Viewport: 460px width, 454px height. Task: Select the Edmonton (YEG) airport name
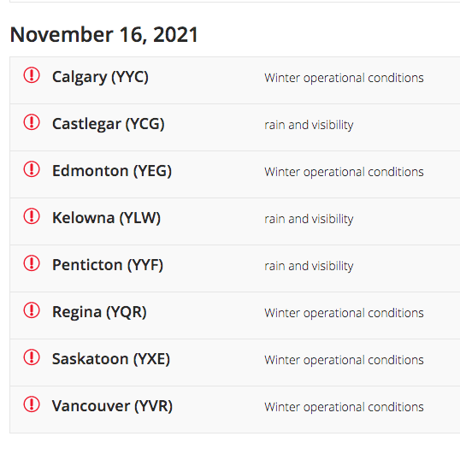tap(112, 171)
